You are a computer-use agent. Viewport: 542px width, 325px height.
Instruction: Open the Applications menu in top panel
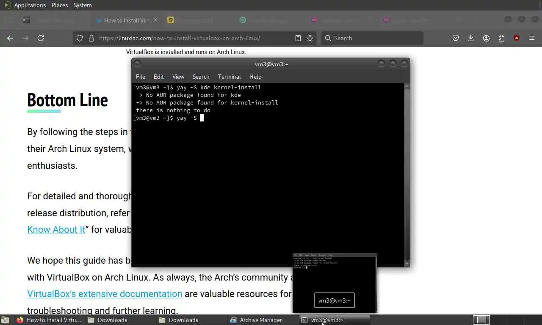pos(30,5)
